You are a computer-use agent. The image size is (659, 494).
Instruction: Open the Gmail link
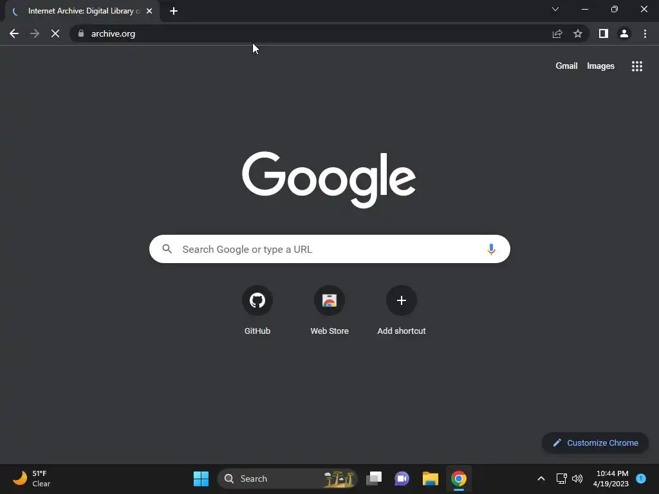pos(566,66)
